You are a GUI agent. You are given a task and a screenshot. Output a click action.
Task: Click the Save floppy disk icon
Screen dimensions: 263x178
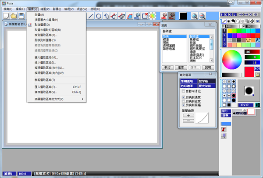point(21,16)
